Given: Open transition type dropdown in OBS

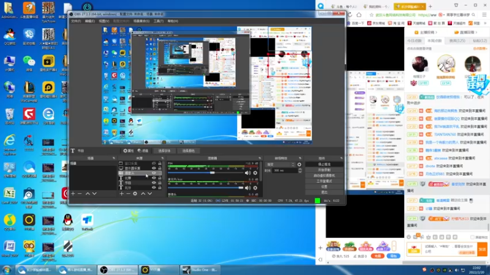Looking at the screenshot, I should (281, 164).
